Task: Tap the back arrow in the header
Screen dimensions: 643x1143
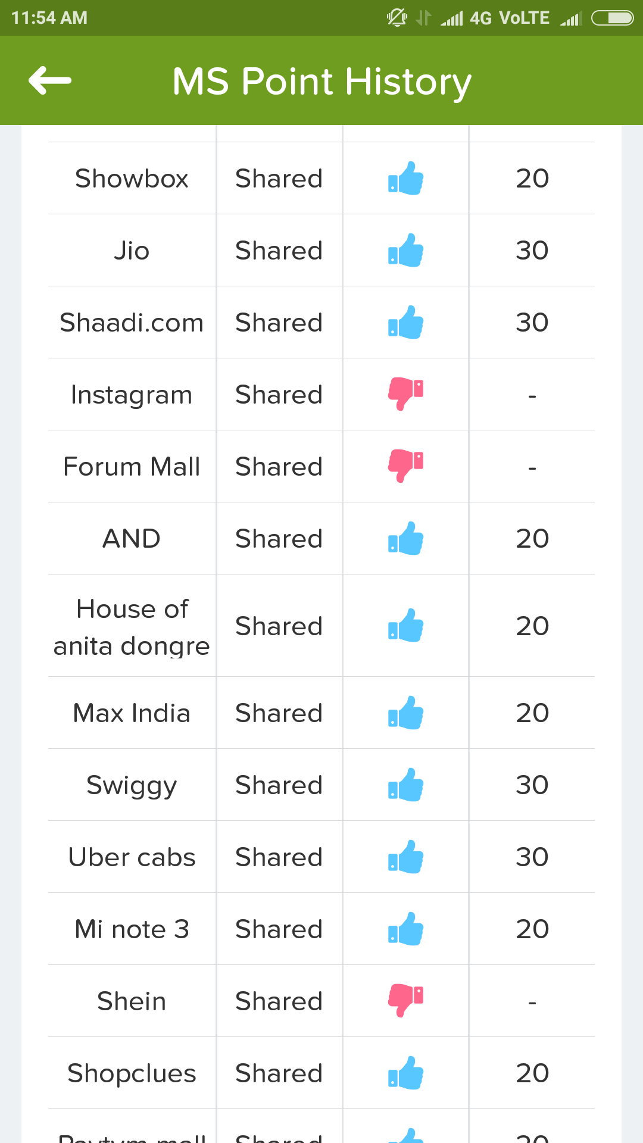Action: tap(50, 80)
